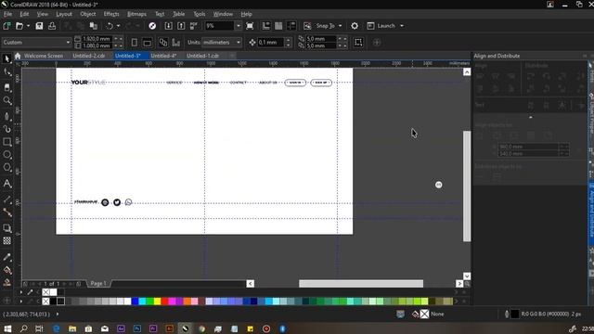Toggle landscape page orientation
This screenshot has height=334, width=594.
pyautogui.click(x=147, y=42)
